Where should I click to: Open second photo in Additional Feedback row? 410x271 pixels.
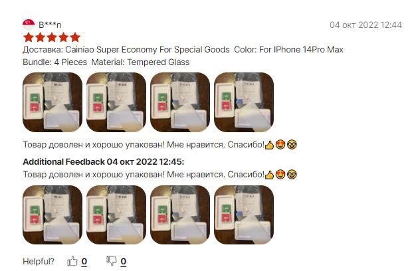(x=116, y=215)
